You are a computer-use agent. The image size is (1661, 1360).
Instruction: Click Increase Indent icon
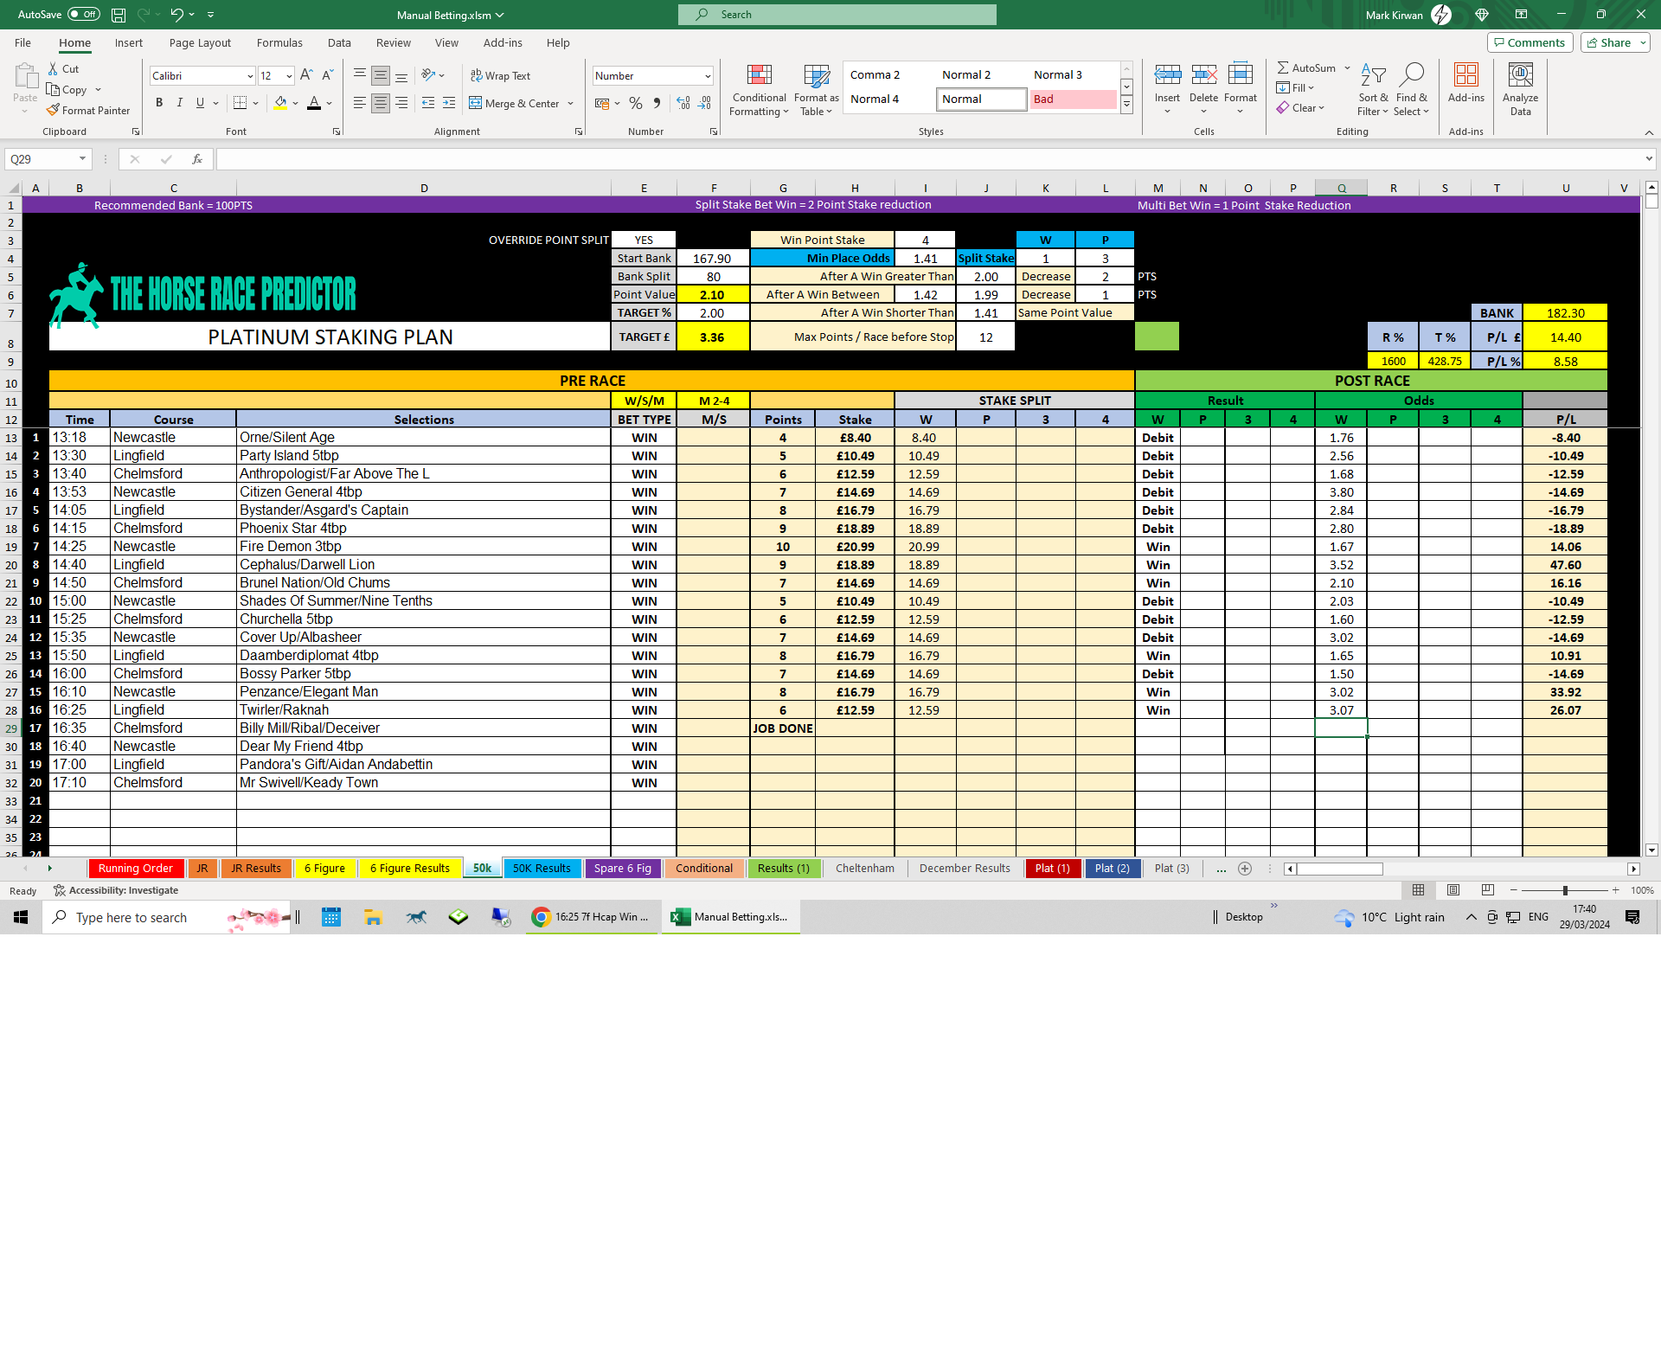449,103
